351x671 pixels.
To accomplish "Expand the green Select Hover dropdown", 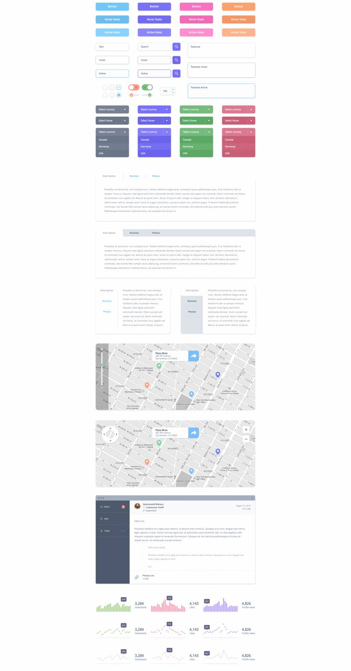I will click(x=196, y=121).
